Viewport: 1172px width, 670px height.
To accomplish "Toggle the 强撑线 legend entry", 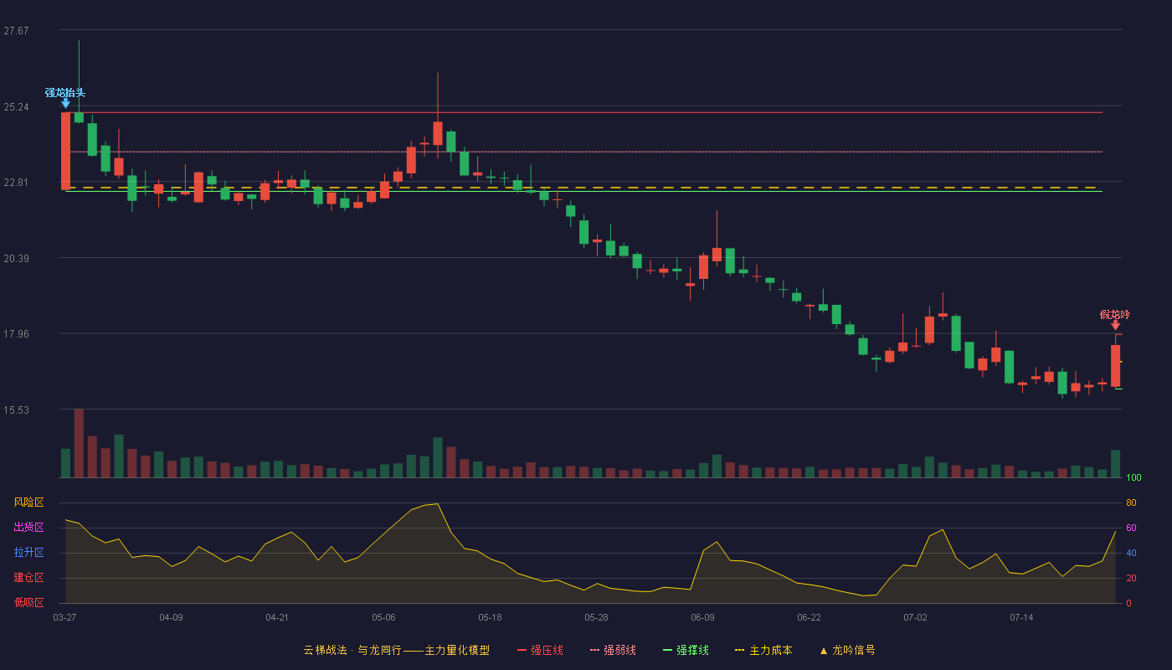I will click(x=686, y=650).
